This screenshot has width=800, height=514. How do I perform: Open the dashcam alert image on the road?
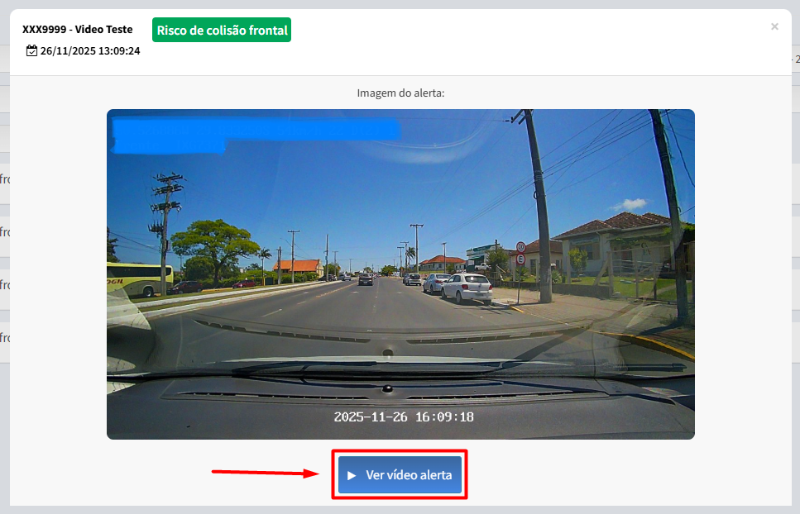pyautogui.click(x=400, y=274)
